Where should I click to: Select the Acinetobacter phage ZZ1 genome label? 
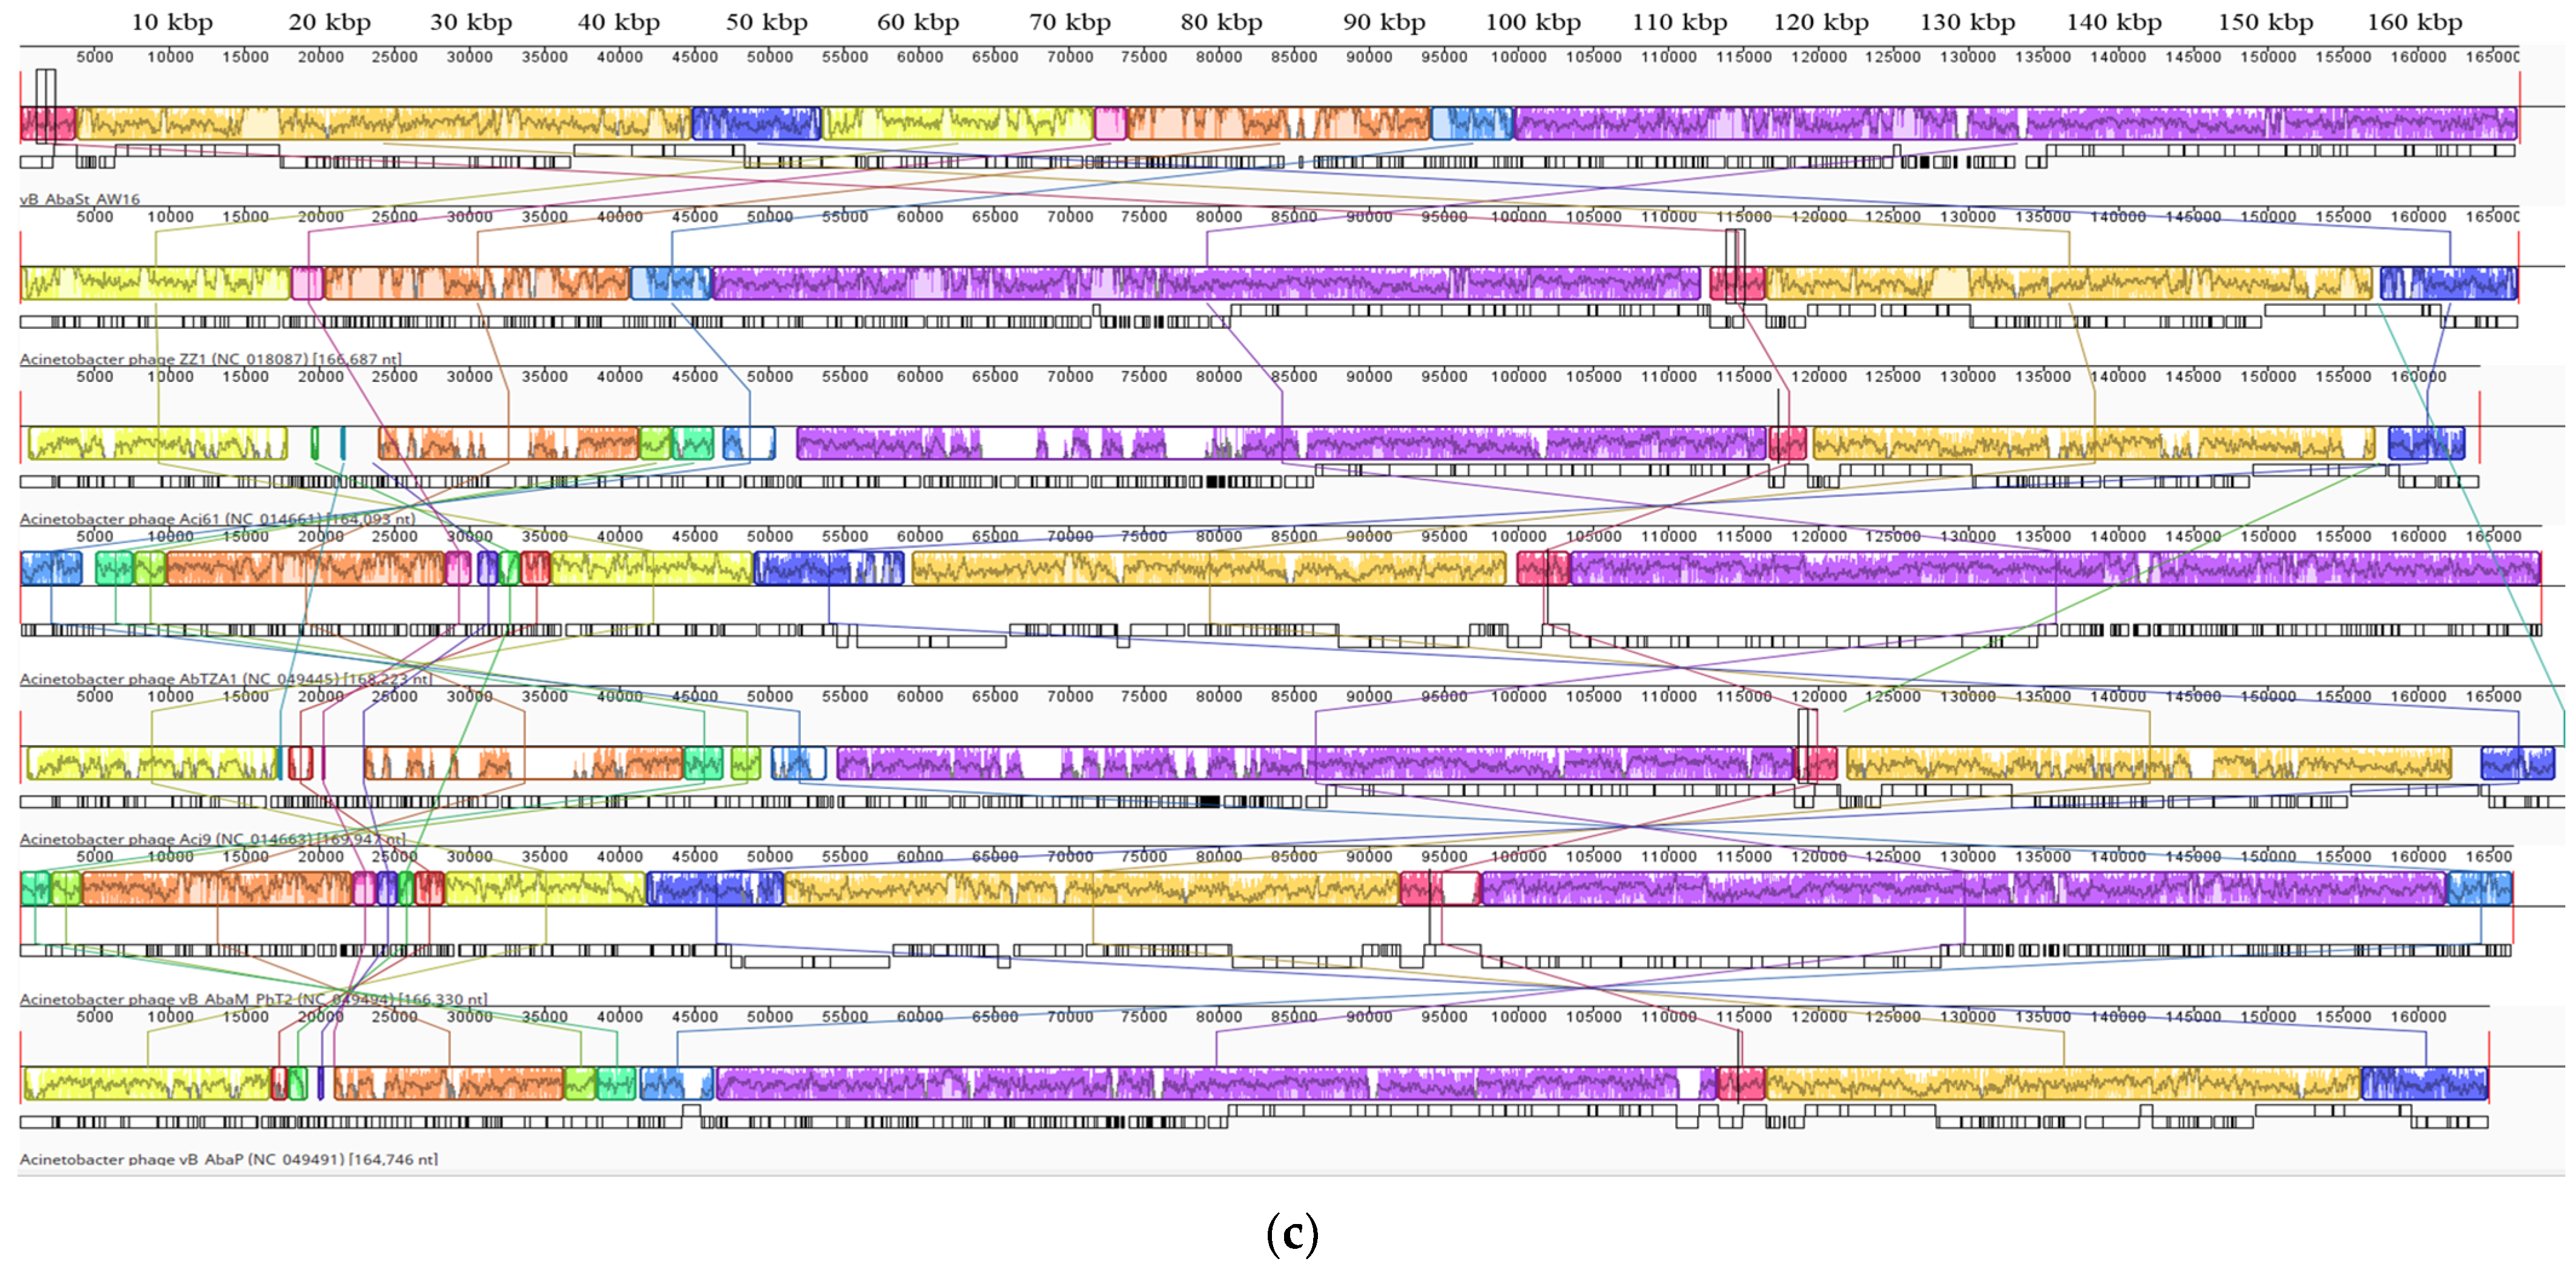point(210,359)
